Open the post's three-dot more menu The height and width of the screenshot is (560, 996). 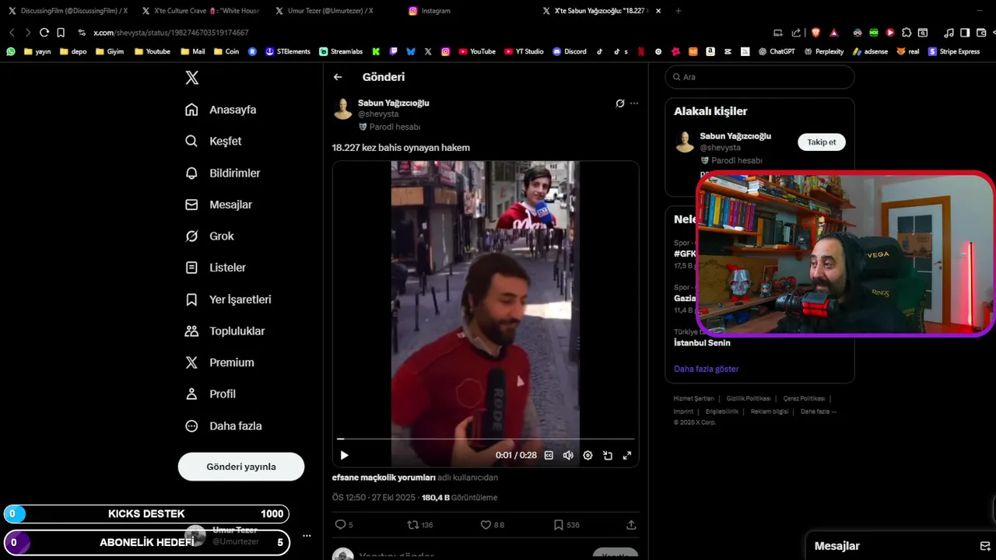tap(634, 103)
